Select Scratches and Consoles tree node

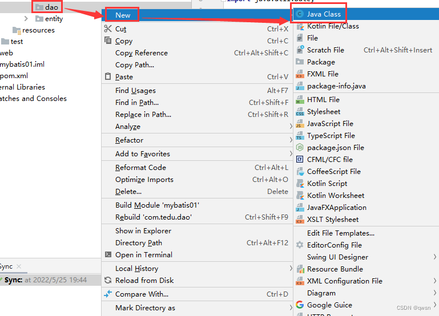pyautogui.click(x=33, y=99)
